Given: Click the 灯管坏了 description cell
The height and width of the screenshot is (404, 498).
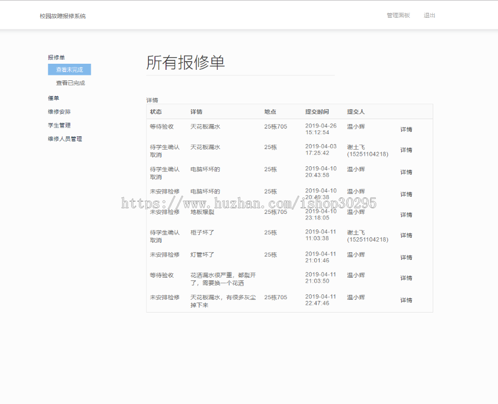Looking at the screenshot, I should click(x=203, y=254).
